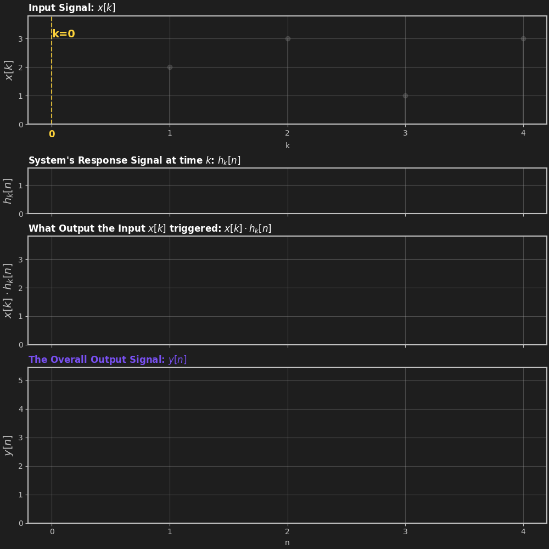
Task: Click the tick label 2 on the input plot k axis
Action: [288, 133]
